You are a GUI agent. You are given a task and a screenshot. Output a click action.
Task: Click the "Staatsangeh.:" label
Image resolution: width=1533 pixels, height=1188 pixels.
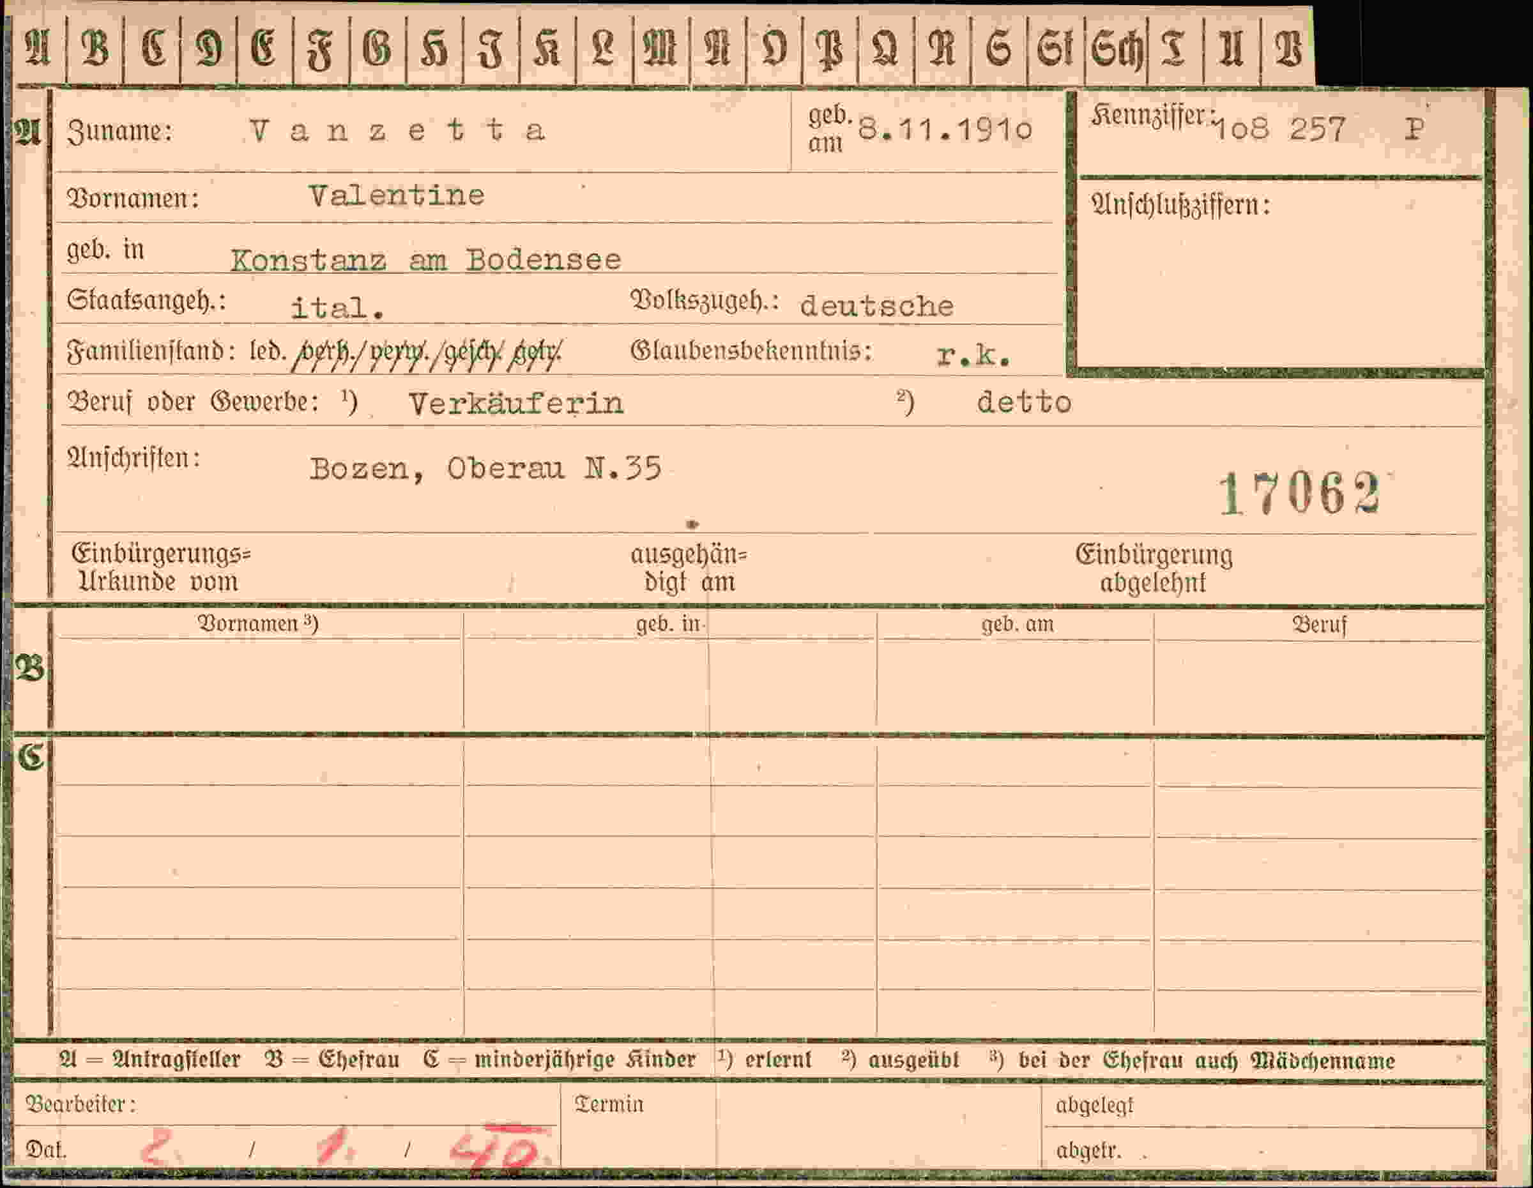(x=147, y=301)
